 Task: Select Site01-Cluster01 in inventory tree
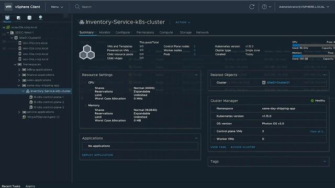[x=30, y=38]
